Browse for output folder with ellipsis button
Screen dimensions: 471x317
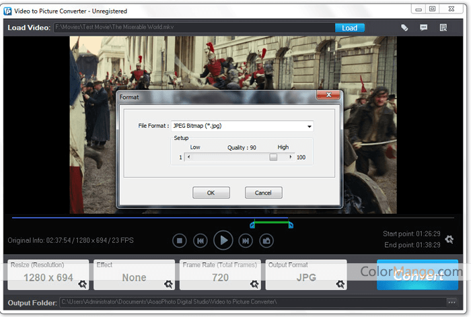(451, 302)
